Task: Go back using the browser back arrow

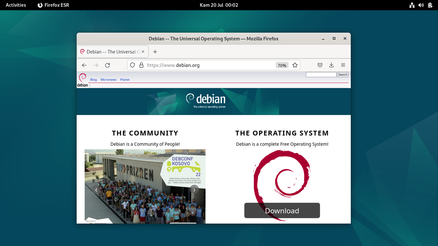Action: [x=84, y=65]
